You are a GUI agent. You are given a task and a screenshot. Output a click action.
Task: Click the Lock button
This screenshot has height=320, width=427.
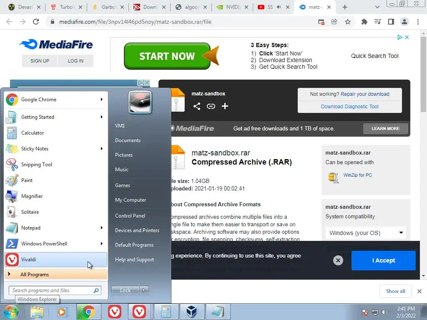(125, 290)
